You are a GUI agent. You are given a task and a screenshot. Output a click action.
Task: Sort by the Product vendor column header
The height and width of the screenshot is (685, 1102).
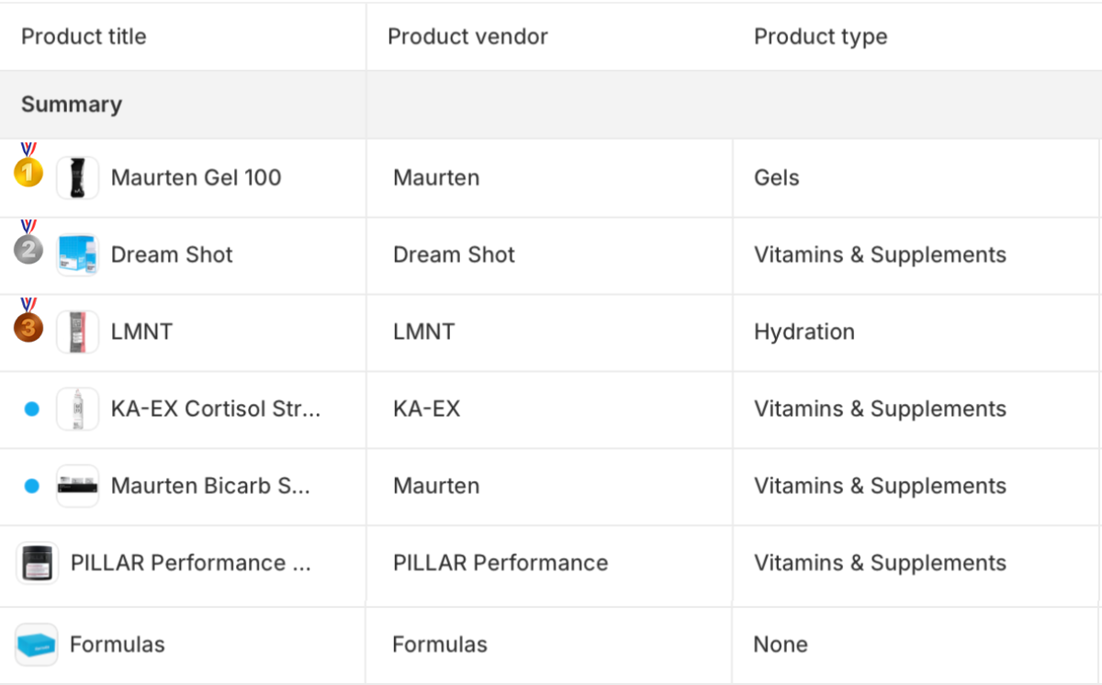[x=467, y=37]
